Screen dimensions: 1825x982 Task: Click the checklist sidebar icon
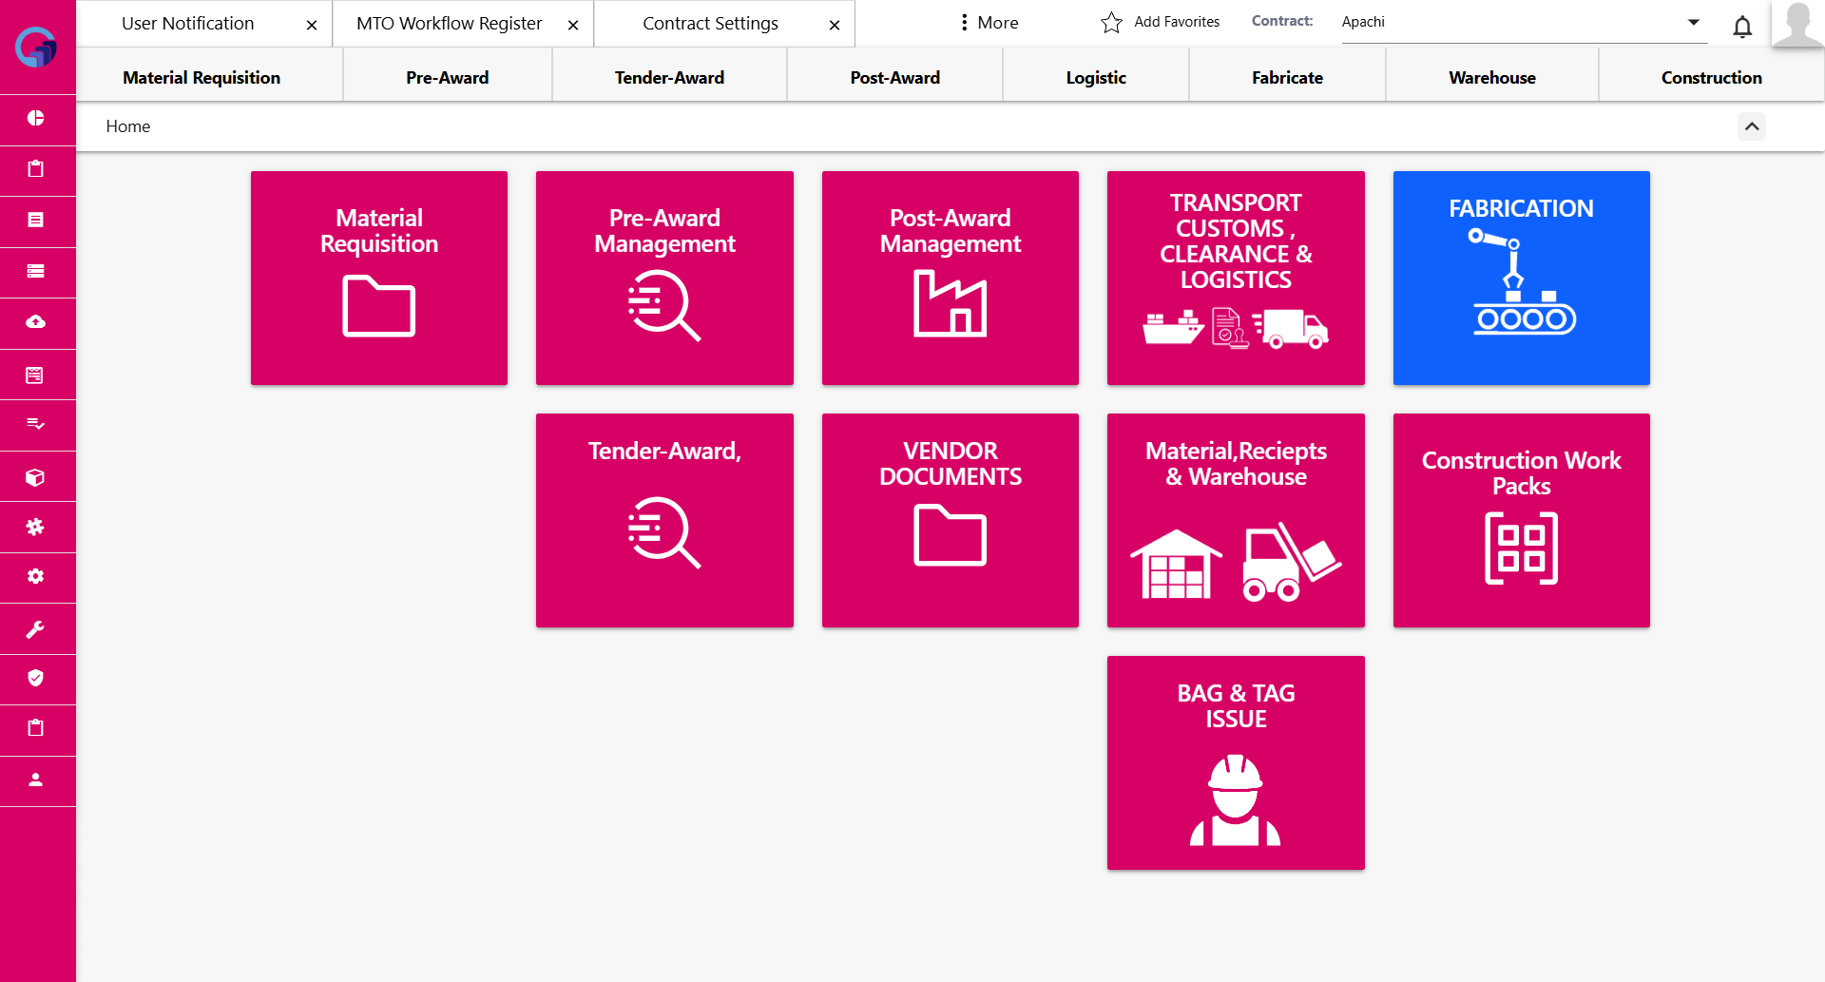[x=36, y=424]
